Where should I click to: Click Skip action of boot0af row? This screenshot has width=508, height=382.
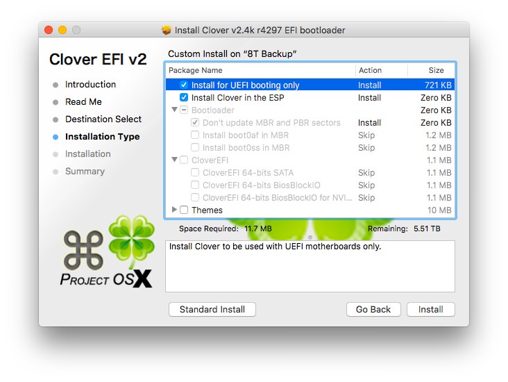(366, 135)
